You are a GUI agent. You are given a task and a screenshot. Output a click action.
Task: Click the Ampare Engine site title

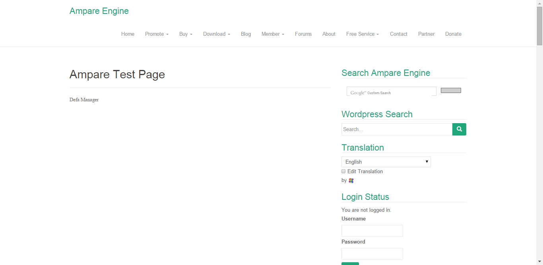click(99, 11)
